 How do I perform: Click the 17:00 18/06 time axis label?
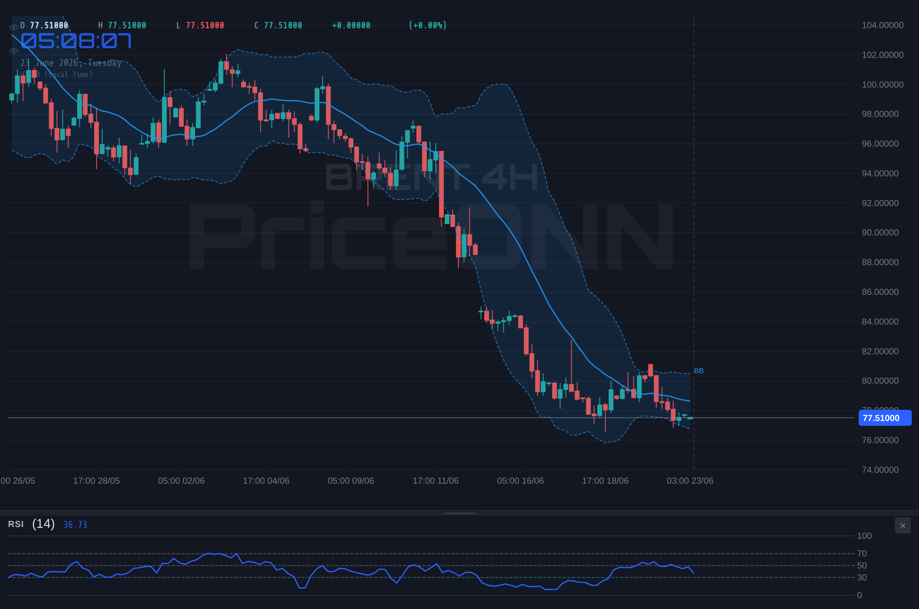pos(605,481)
